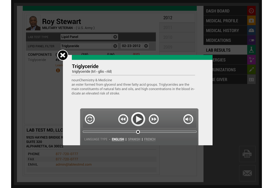Click the admin@labtestmd.com email link
273x188 pixels.
point(74,164)
